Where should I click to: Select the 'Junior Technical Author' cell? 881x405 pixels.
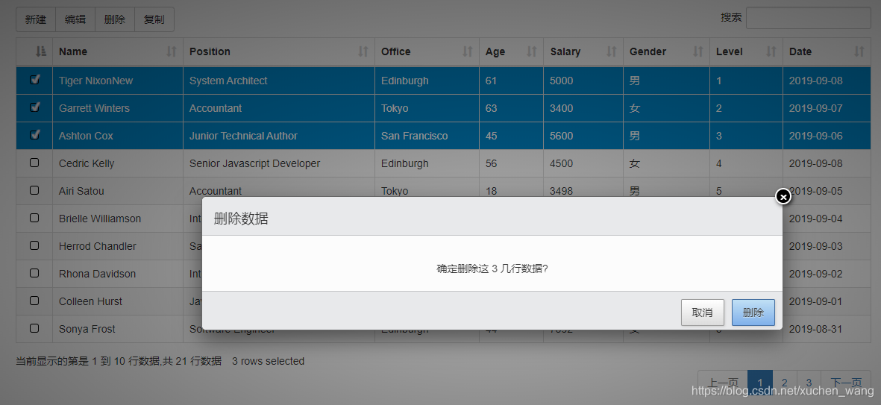279,136
